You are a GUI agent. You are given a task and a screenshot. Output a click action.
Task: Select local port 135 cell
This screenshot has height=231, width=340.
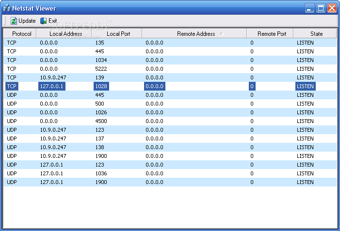click(100, 43)
